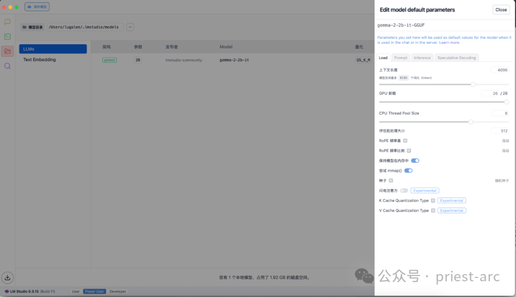Click the LM Studio logo in status bar
The width and height of the screenshot is (516, 297).
(x=7, y=291)
